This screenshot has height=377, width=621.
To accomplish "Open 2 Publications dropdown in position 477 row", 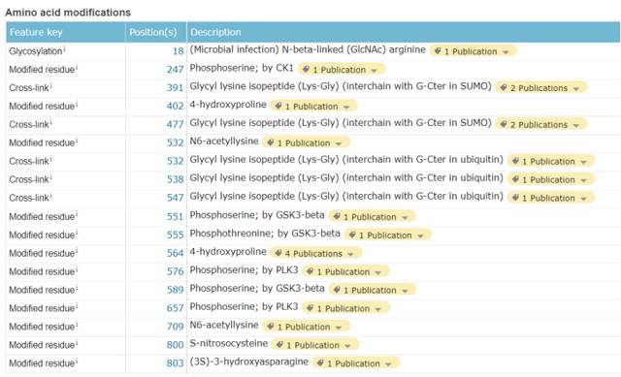I will (541, 125).
